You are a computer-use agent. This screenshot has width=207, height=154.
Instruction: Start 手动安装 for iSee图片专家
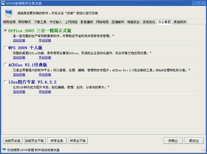[x=45, y=92]
